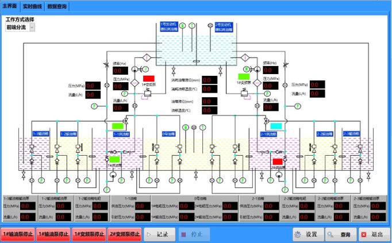Click the cyan indicator near 2-1供油箱
This screenshot has width=392, height=243.
(x=276, y=126)
